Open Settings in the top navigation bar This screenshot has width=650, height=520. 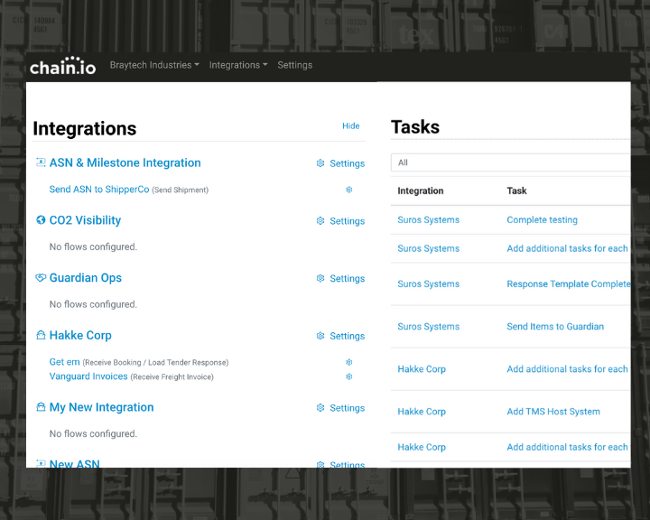294,65
